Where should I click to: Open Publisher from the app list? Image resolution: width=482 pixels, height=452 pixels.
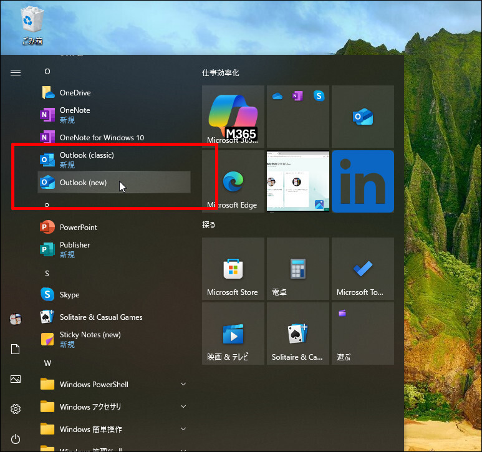coord(114,249)
